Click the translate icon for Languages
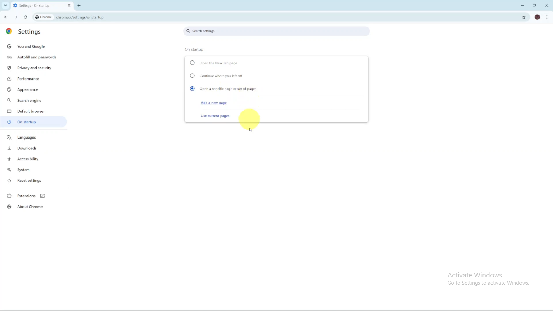Viewport: 553px width, 311px height. point(9,137)
